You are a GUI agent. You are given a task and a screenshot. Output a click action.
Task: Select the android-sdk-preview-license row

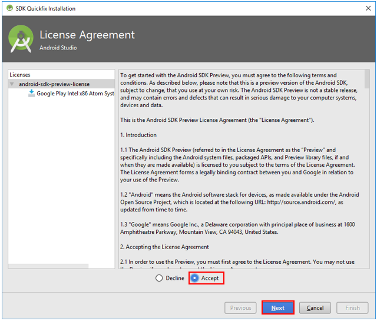[x=61, y=84]
